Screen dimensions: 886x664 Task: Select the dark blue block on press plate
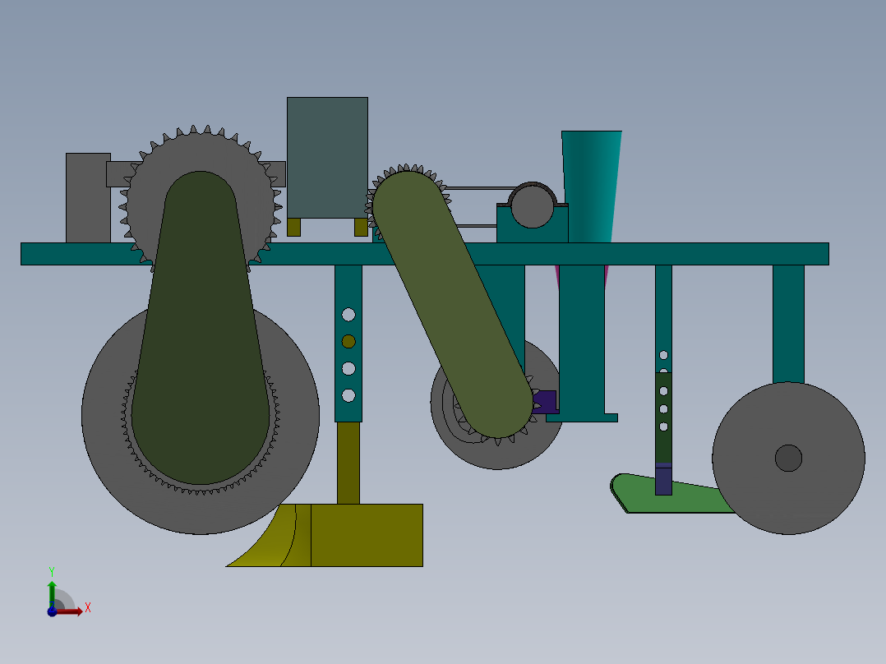[663, 480]
